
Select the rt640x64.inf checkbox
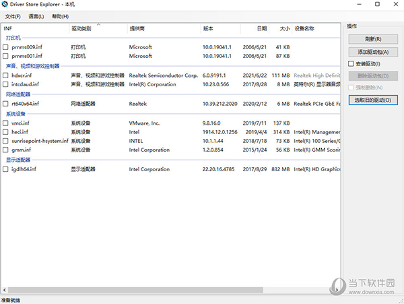pos(6,104)
